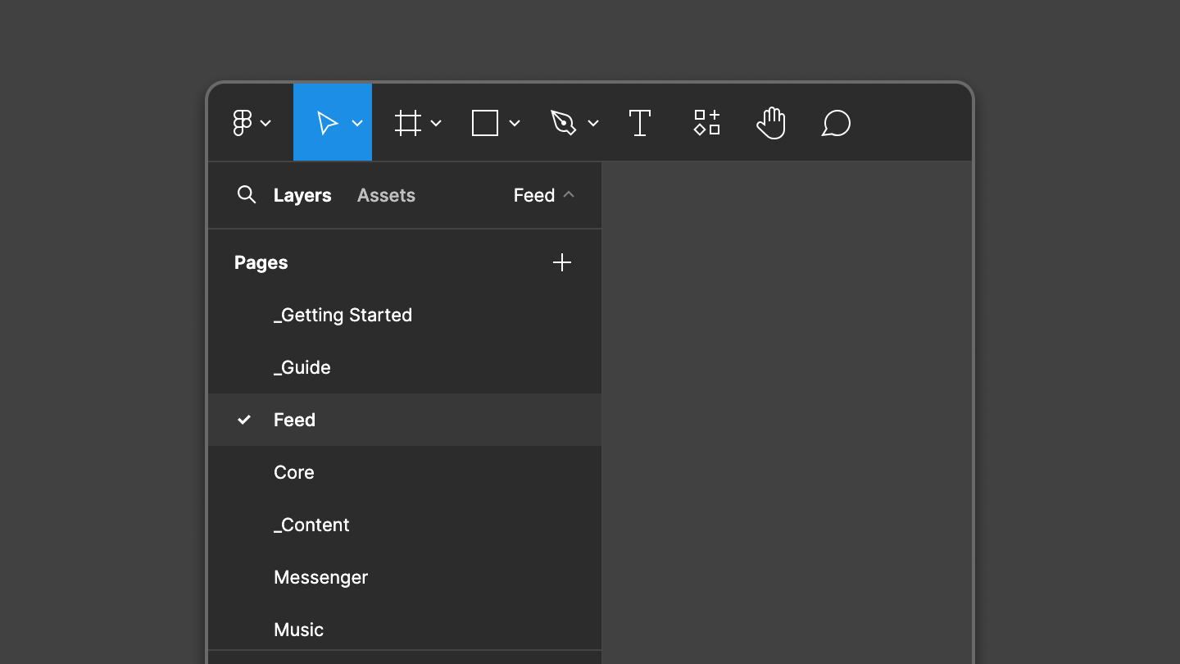Switch to the Layers tab
Viewport: 1180px width, 664px height.
302,195
